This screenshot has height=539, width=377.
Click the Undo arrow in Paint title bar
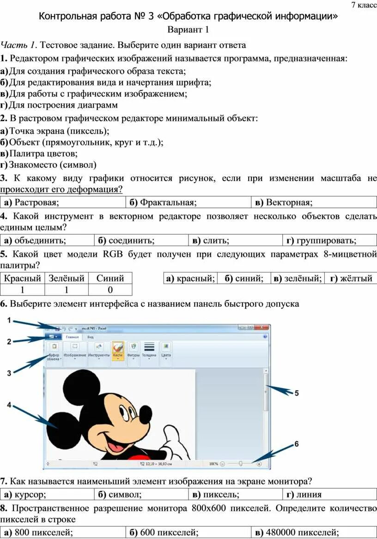tap(64, 329)
